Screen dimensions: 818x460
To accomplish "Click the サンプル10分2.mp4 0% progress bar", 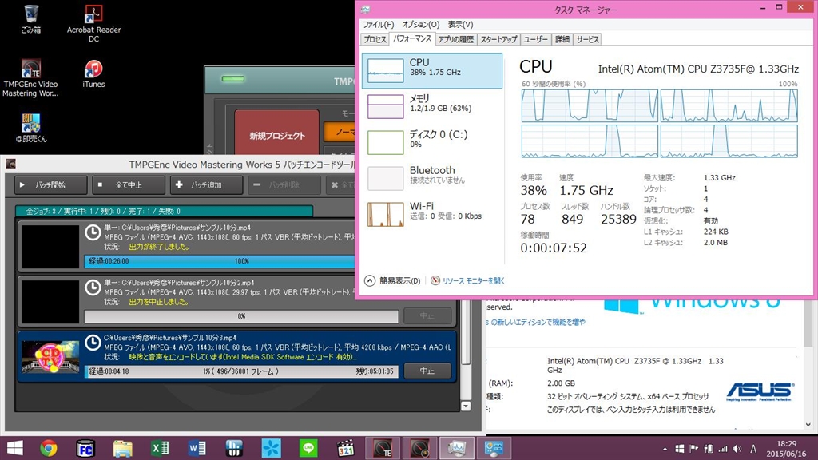I will pos(241,316).
